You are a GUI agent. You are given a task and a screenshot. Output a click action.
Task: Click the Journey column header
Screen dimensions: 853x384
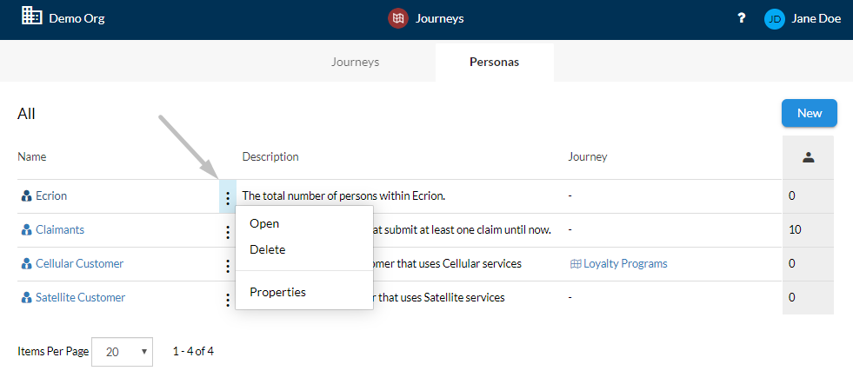588,156
